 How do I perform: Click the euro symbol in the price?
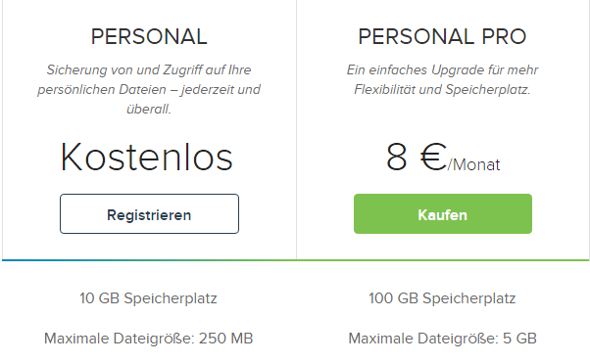pos(433,158)
